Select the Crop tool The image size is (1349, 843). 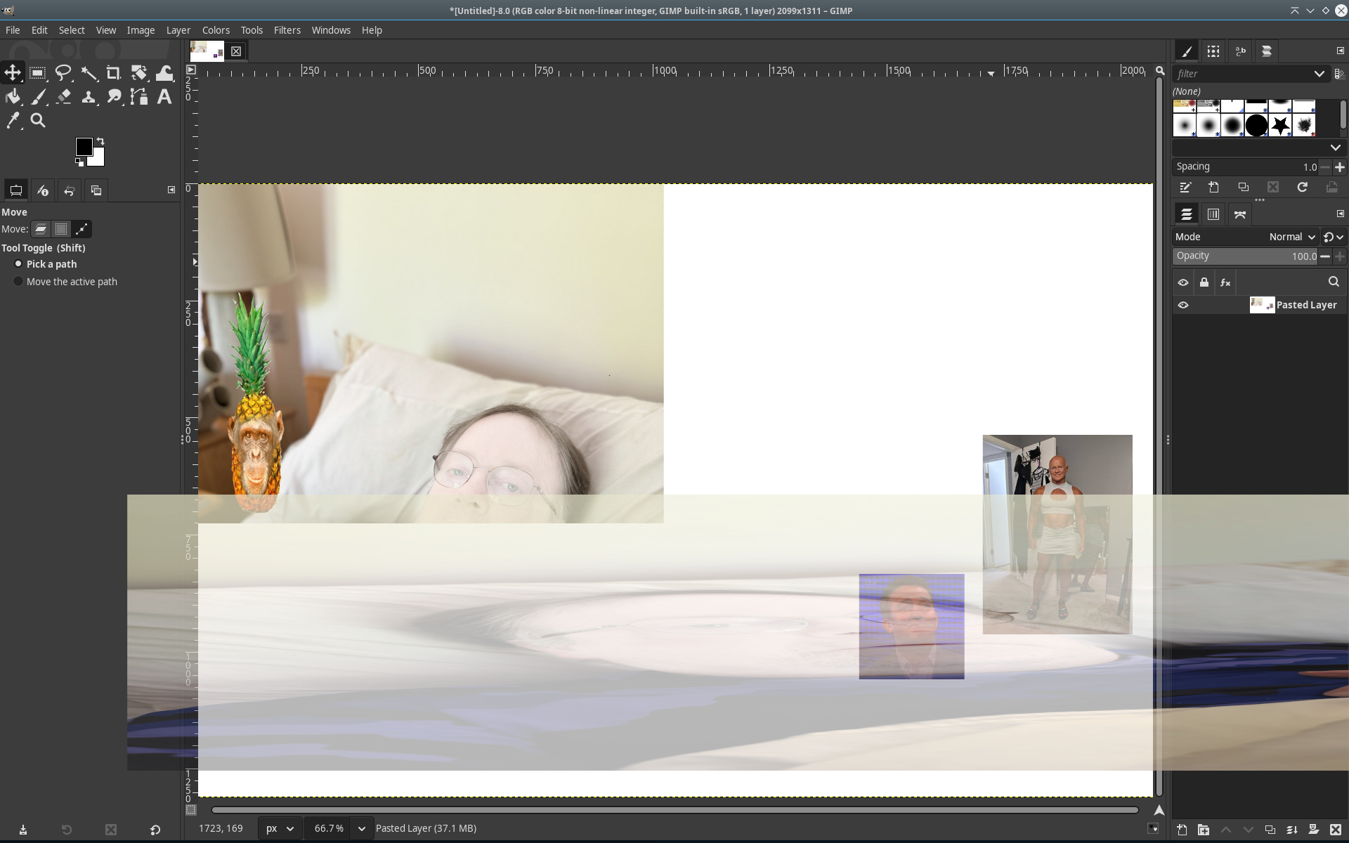(x=113, y=73)
